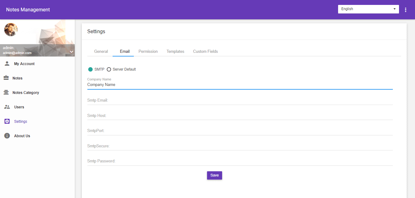Viewport: 415px width, 198px height.
Task: Open the English language dropdown
Action: (368, 9)
